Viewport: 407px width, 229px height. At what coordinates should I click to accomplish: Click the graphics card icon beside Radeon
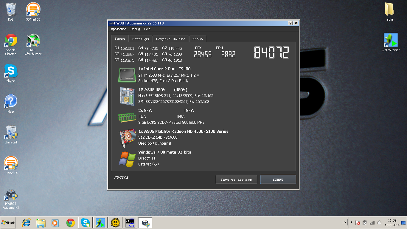127,138
